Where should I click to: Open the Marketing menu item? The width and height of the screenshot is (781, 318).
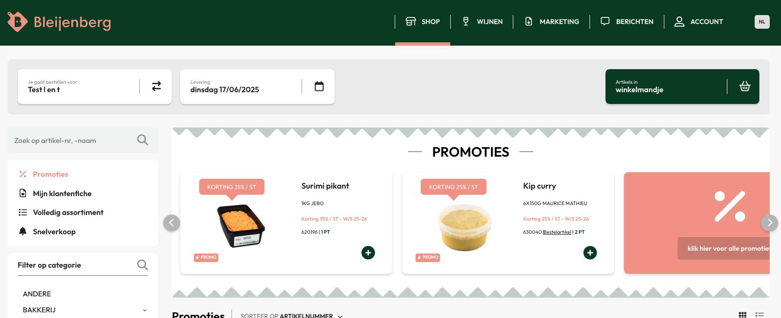552,22
